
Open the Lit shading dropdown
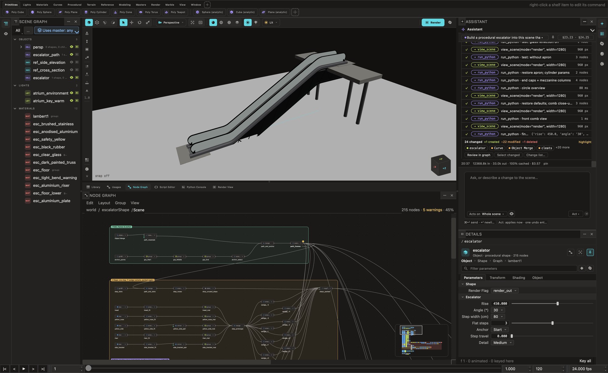coord(271,22)
